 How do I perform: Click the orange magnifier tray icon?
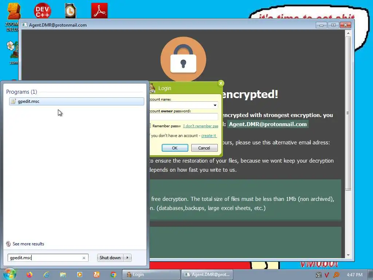[x=336, y=275]
